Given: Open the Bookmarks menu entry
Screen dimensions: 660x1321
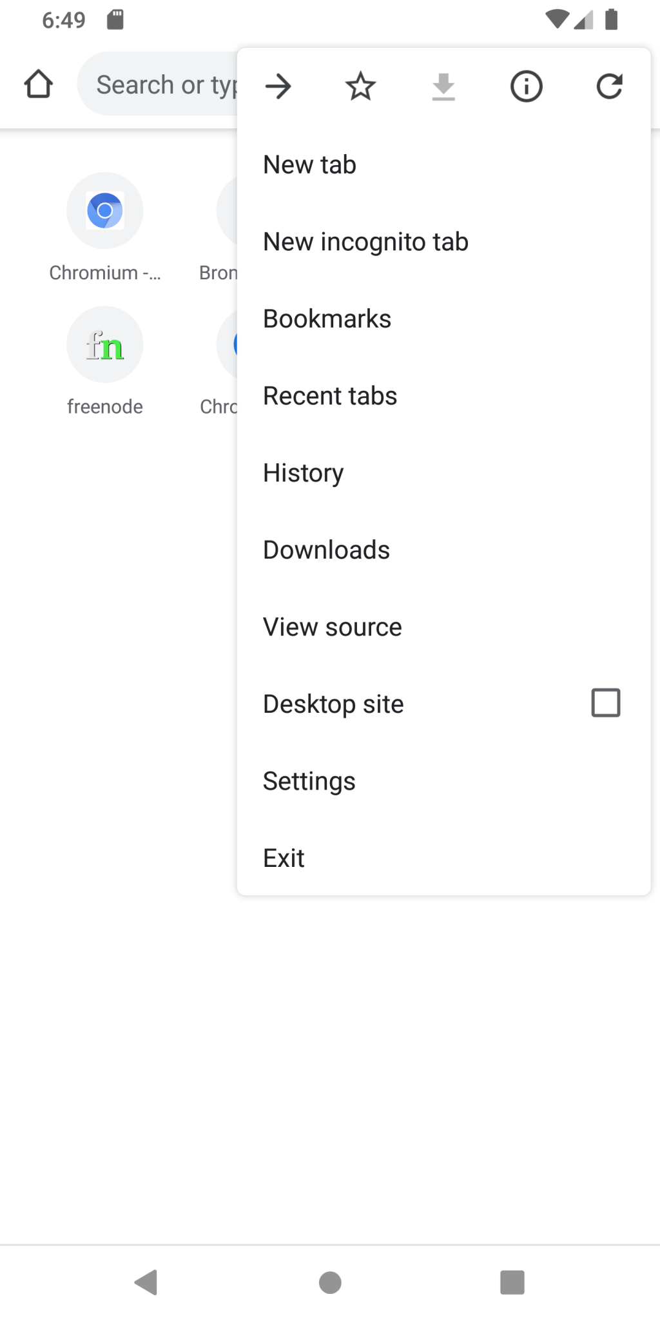Looking at the screenshot, I should point(327,318).
